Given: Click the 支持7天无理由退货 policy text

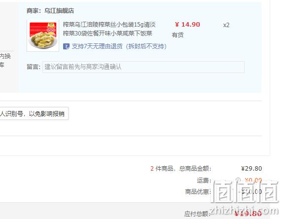Looking at the screenshot, I should 119,46.
